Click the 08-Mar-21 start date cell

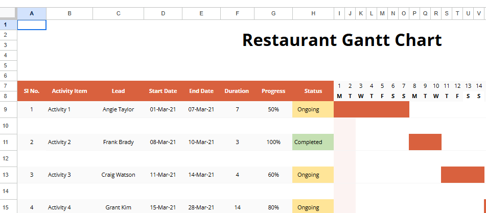pyautogui.click(x=163, y=142)
